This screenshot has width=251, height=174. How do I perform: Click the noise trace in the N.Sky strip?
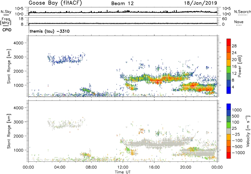(x=123, y=12)
